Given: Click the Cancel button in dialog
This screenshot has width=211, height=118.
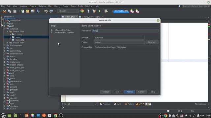Looking at the screenshot, I should [x=141, y=92].
